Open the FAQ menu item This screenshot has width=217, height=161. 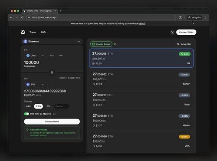[x=43, y=32]
